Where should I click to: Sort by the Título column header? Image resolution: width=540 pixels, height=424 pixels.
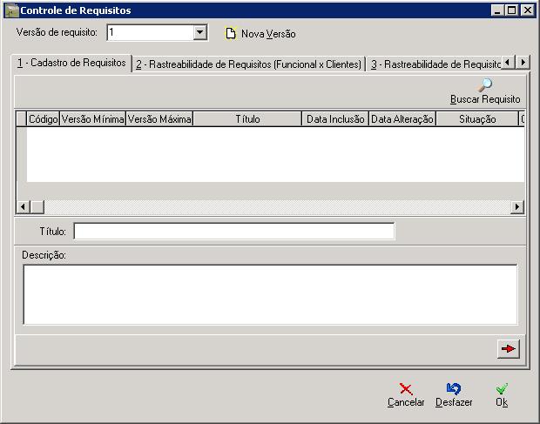pos(247,119)
